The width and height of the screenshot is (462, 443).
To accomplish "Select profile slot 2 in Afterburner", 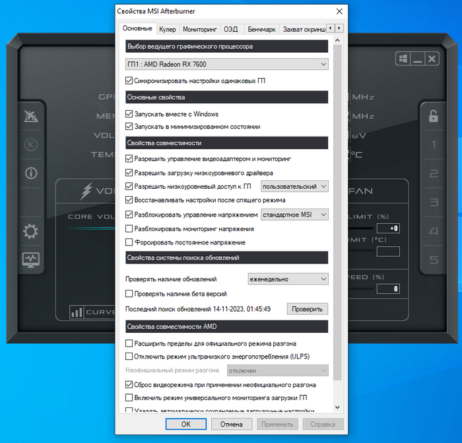I will (434, 174).
